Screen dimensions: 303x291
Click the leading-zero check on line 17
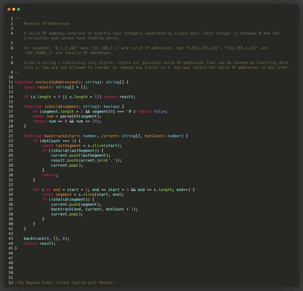(x=100, y=111)
